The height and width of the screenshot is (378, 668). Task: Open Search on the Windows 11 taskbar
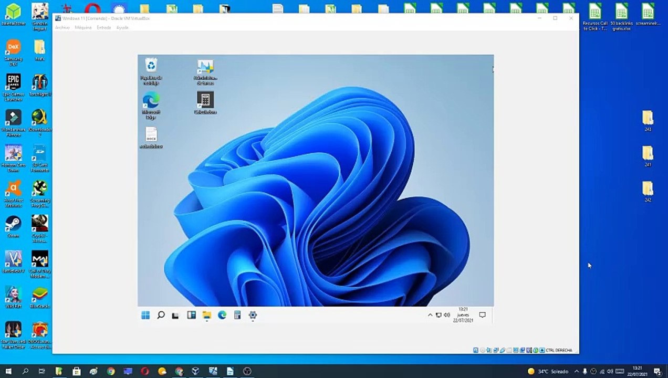pos(161,315)
